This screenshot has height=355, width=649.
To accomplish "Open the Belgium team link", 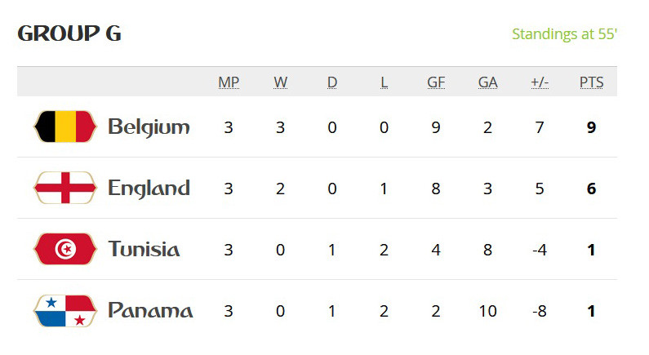I will pos(149,126).
